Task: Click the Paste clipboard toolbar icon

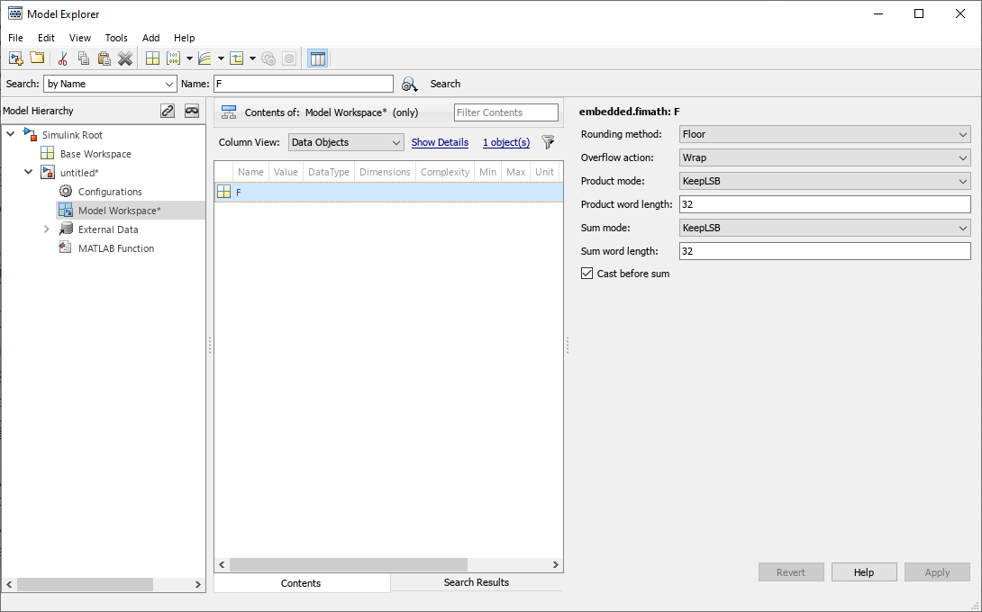Action: click(105, 58)
